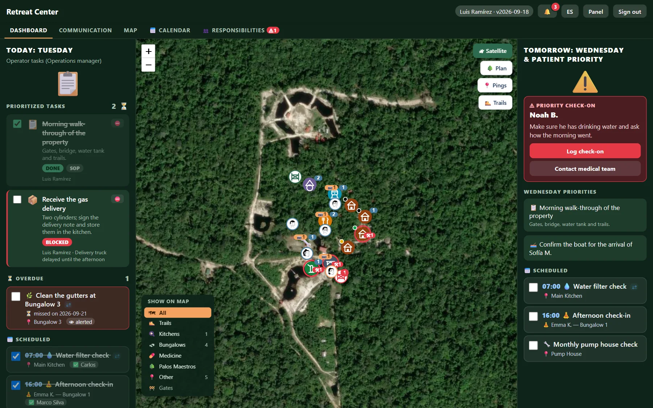653x408 pixels.
Task: Click the yellow warning triangle icon
Action: point(585,82)
